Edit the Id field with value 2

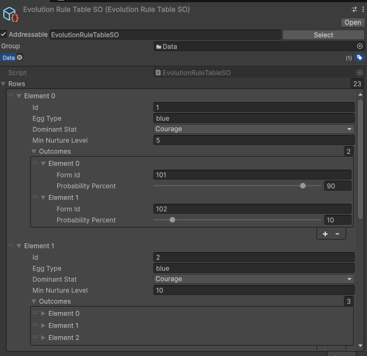click(254, 258)
